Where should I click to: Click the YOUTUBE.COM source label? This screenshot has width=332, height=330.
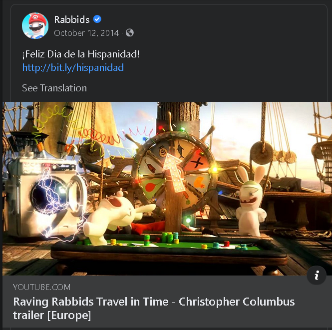pos(42,287)
